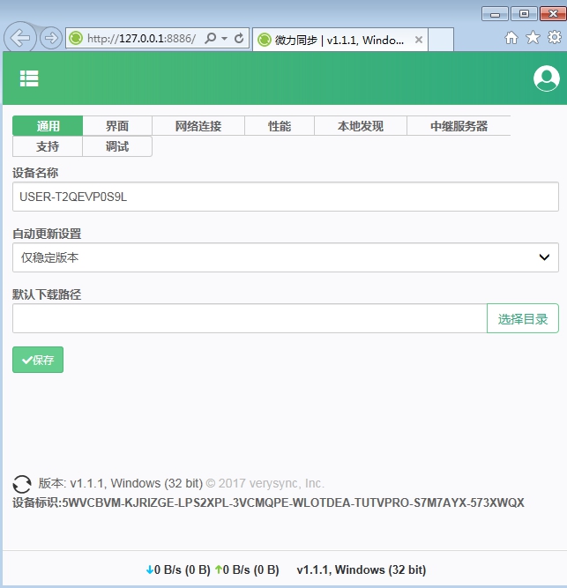The width and height of the screenshot is (567, 588).
Task: Click the browser back arrow button
Action: (20, 38)
